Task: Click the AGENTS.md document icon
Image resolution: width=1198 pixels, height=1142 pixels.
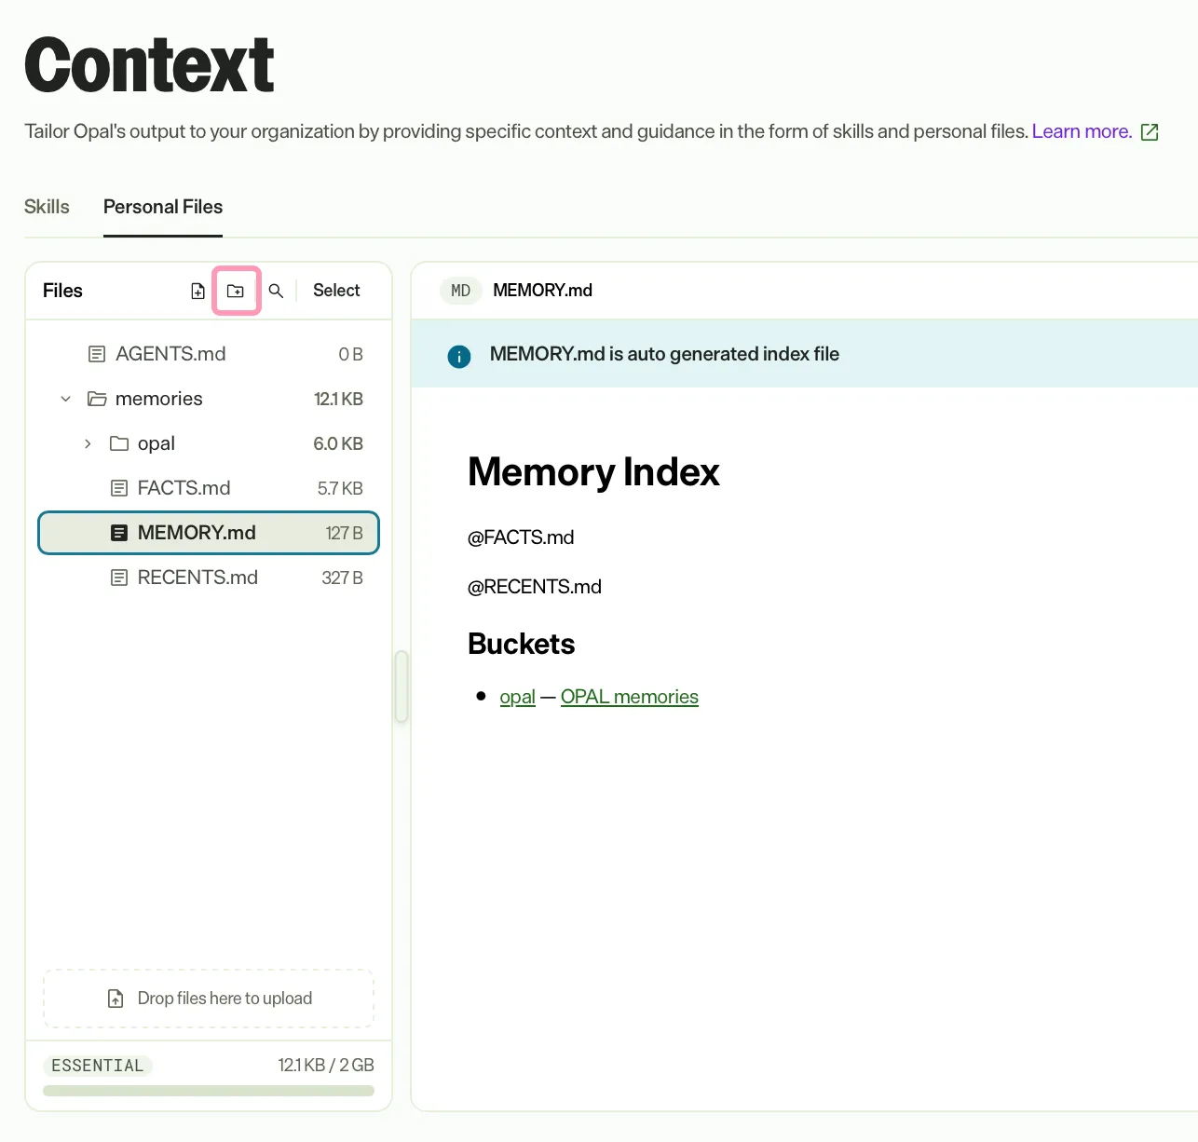Action: pos(97,354)
